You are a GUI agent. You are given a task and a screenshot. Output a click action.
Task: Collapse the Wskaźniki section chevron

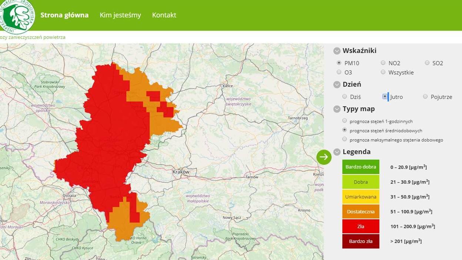point(337,51)
